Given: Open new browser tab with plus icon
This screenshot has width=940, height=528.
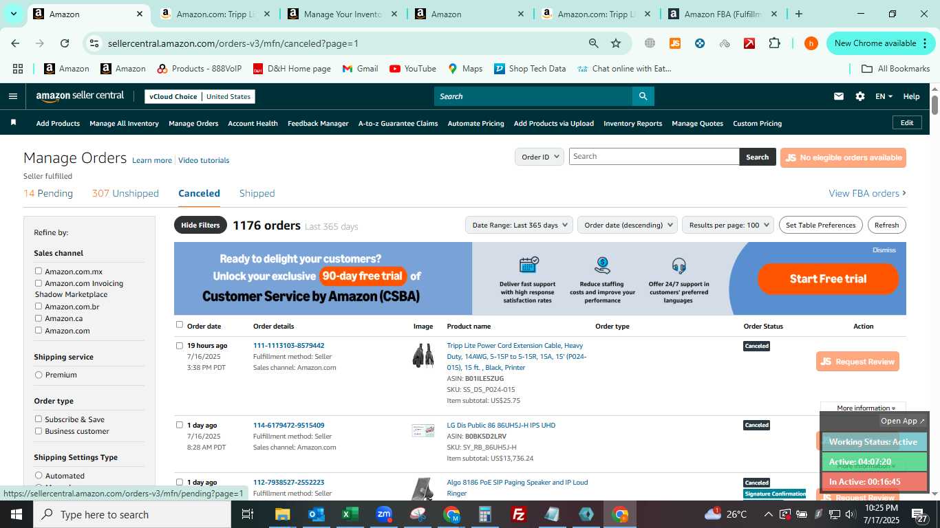Looking at the screenshot, I should [x=798, y=14].
